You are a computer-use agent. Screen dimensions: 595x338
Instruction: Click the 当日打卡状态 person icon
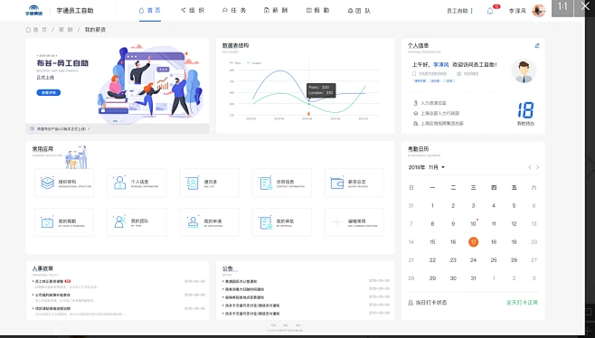coord(411,303)
